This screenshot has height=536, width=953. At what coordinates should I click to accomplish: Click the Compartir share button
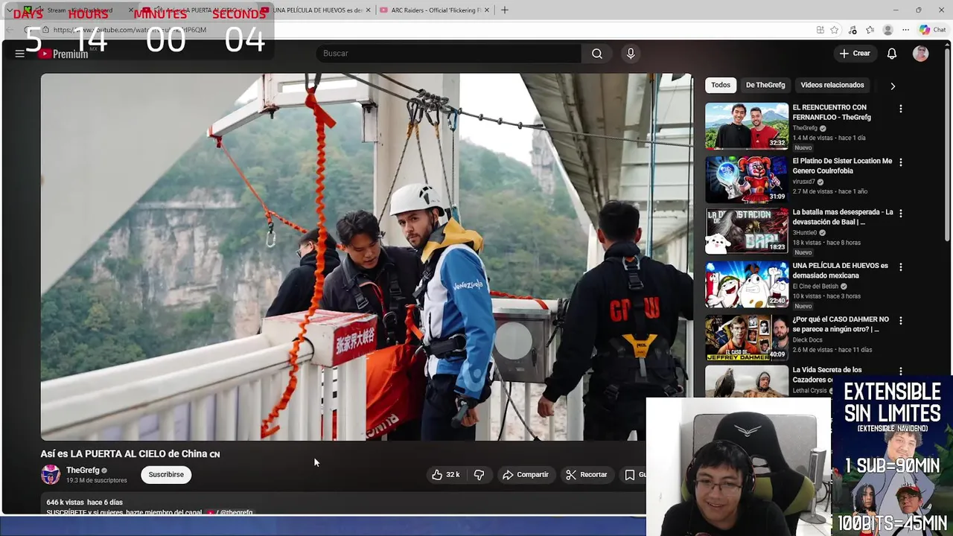pos(525,474)
